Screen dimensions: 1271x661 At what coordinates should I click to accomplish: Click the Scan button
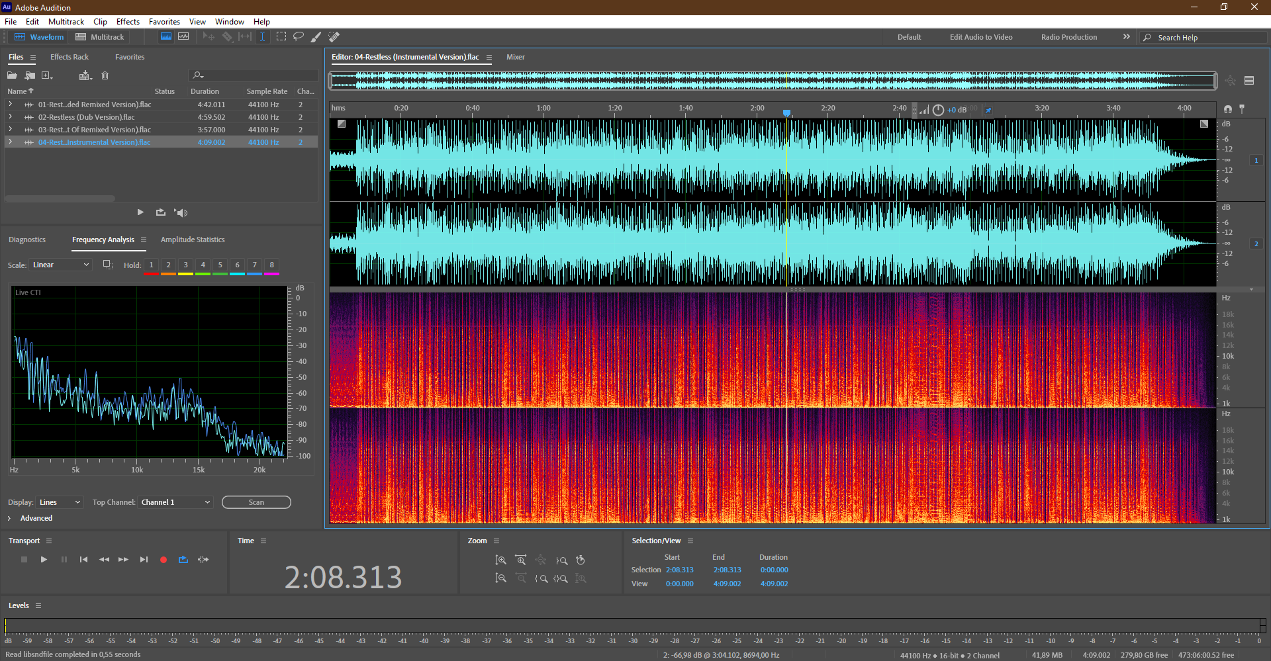click(256, 502)
